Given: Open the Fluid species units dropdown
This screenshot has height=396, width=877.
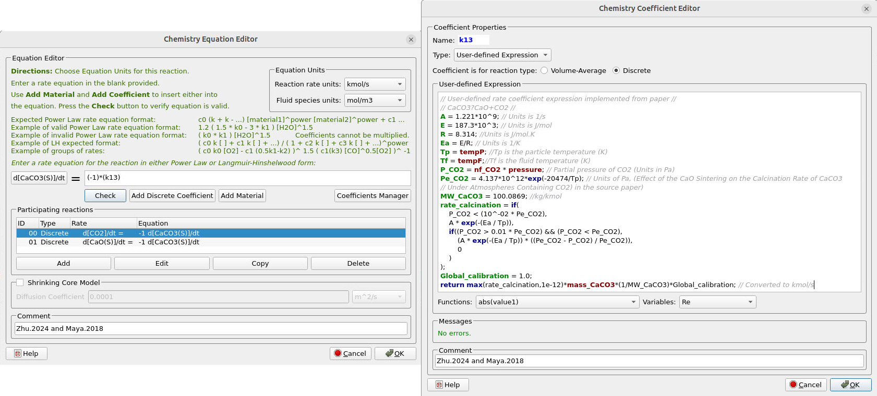Looking at the screenshot, I should [x=375, y=100].
